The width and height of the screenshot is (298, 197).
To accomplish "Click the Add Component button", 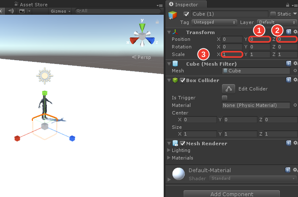I will (x=232, y=194).
